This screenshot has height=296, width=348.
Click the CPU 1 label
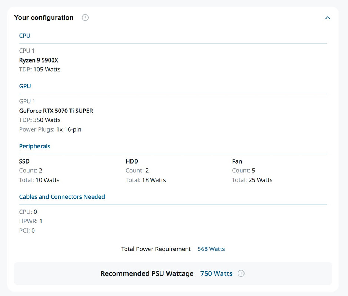[27, 51]
